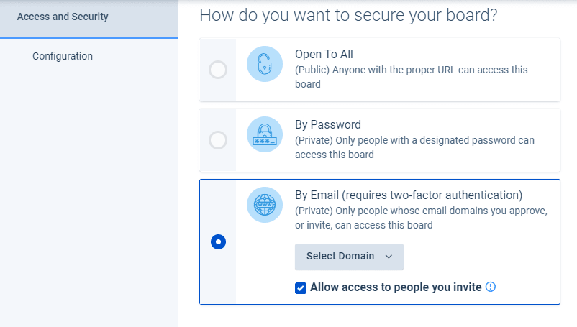The width and height of the screenshot is (577, 327).
Task: Click the designated password description under By Password
Action: tap(414, 147)
